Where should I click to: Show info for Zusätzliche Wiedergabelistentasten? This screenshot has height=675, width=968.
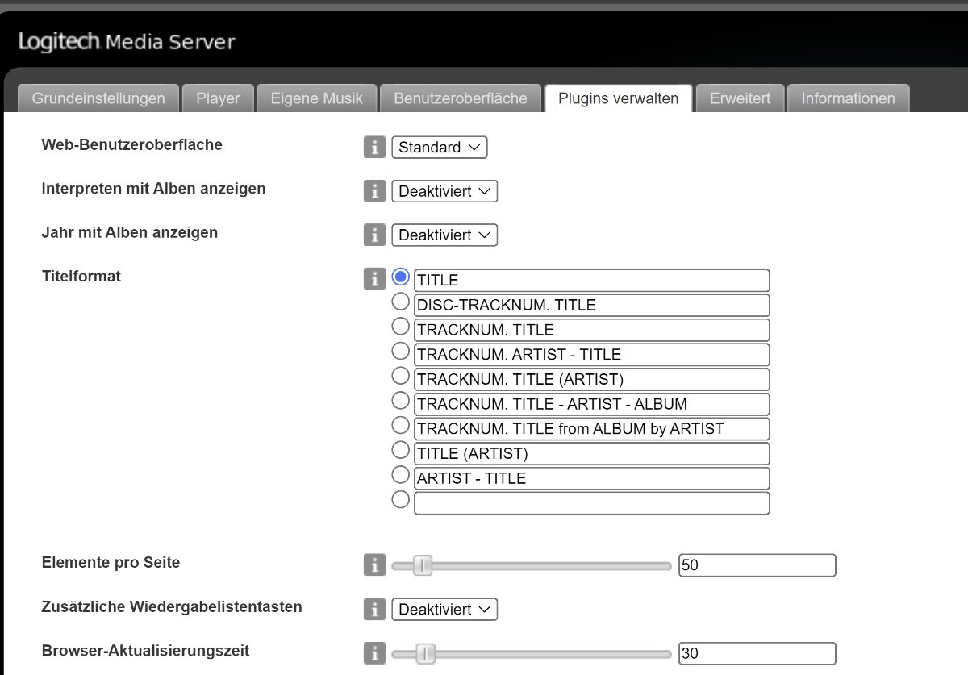[374, 609]
